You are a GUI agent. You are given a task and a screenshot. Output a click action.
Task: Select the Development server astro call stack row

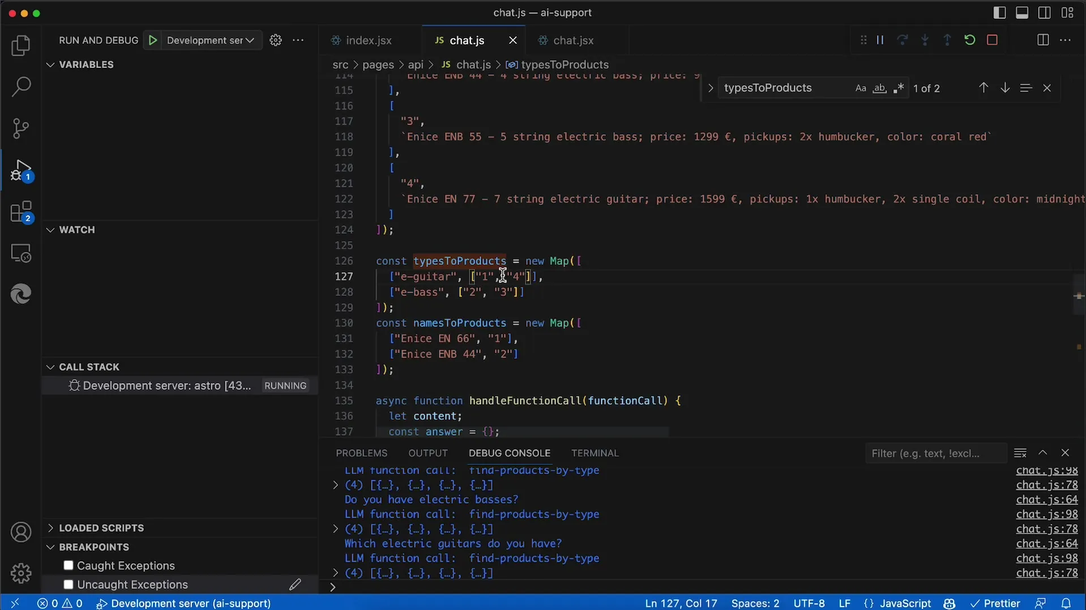pyautogui.click(x=179, y=385)
